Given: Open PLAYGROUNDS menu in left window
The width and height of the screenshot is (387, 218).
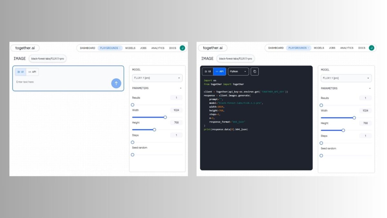Looking at the screenshot, I should 110,48.
